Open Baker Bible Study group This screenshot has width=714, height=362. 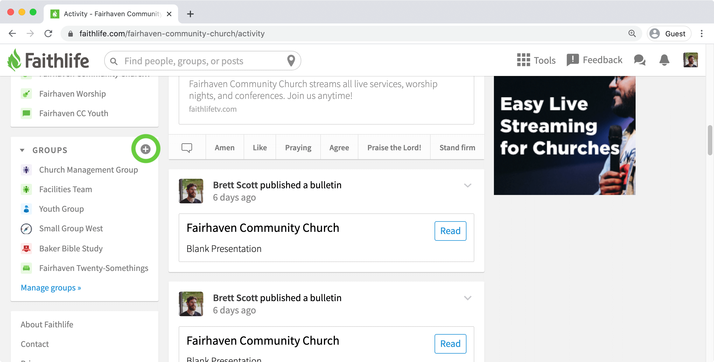[x=71, y=249]
